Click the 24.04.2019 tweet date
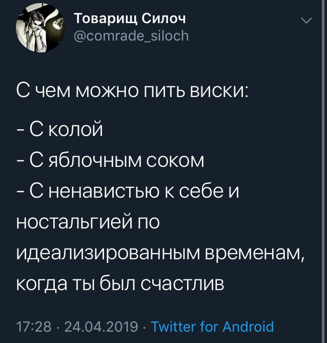The image size is (327, 343). click(x=101, y=327)
